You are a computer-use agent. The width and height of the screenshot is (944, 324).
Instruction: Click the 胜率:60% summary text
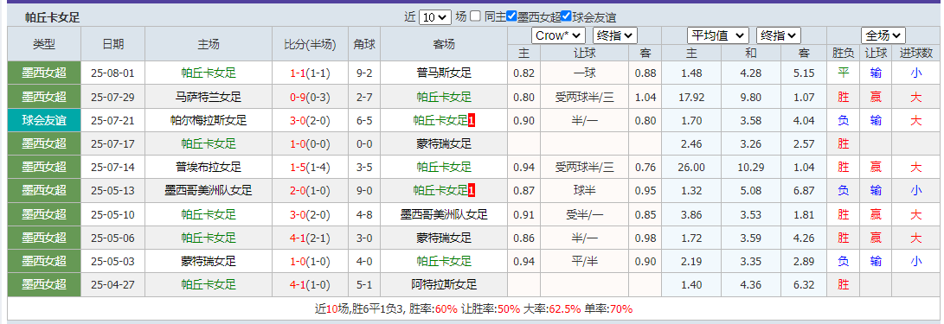pyautogui.click(x=433, y=309)
